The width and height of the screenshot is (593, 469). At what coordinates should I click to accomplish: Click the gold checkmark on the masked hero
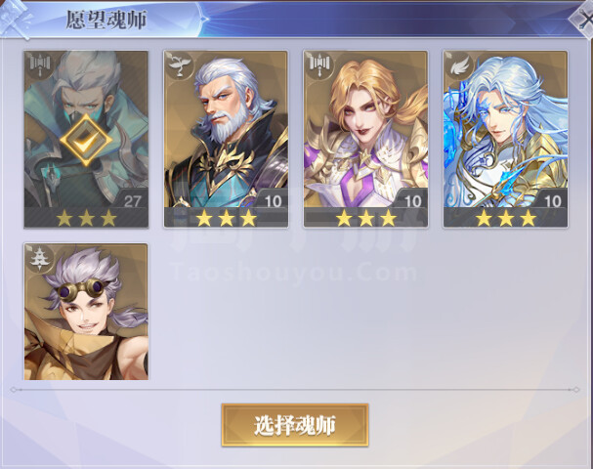(x=86, y=141)
